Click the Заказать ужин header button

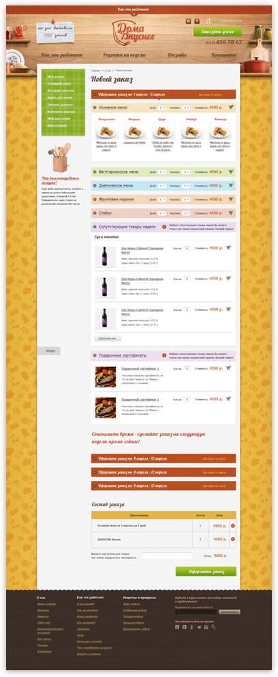pos(217,31)
